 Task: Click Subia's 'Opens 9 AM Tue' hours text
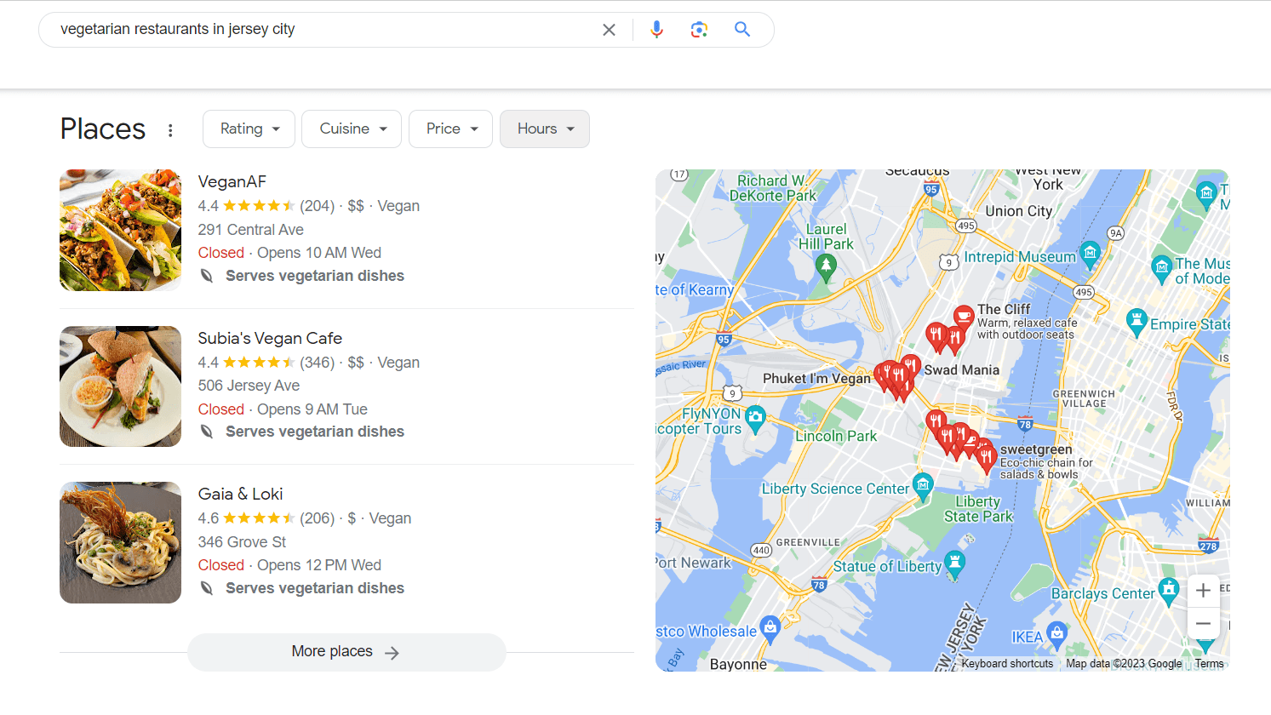(312, 409)
